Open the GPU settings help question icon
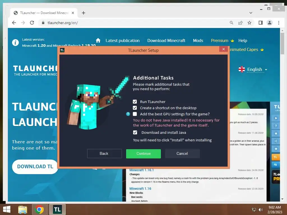This screenshot has height=215, width=287. click(128, 114)
